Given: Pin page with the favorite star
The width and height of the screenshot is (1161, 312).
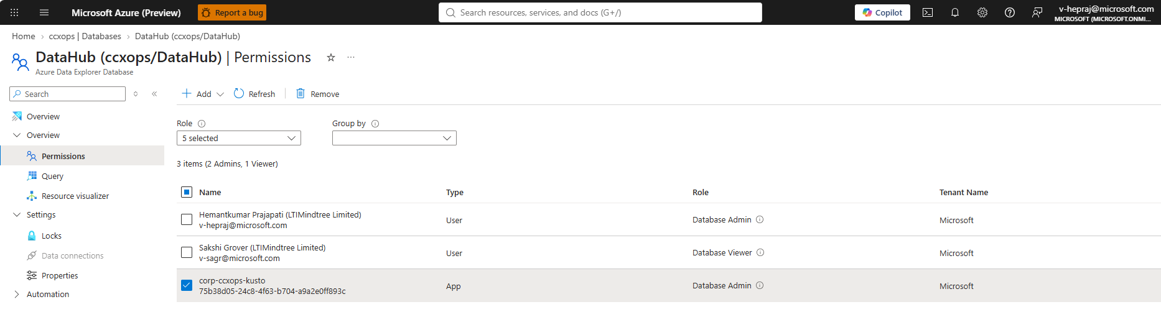Looking at the screenshot, I should [331, 57].
